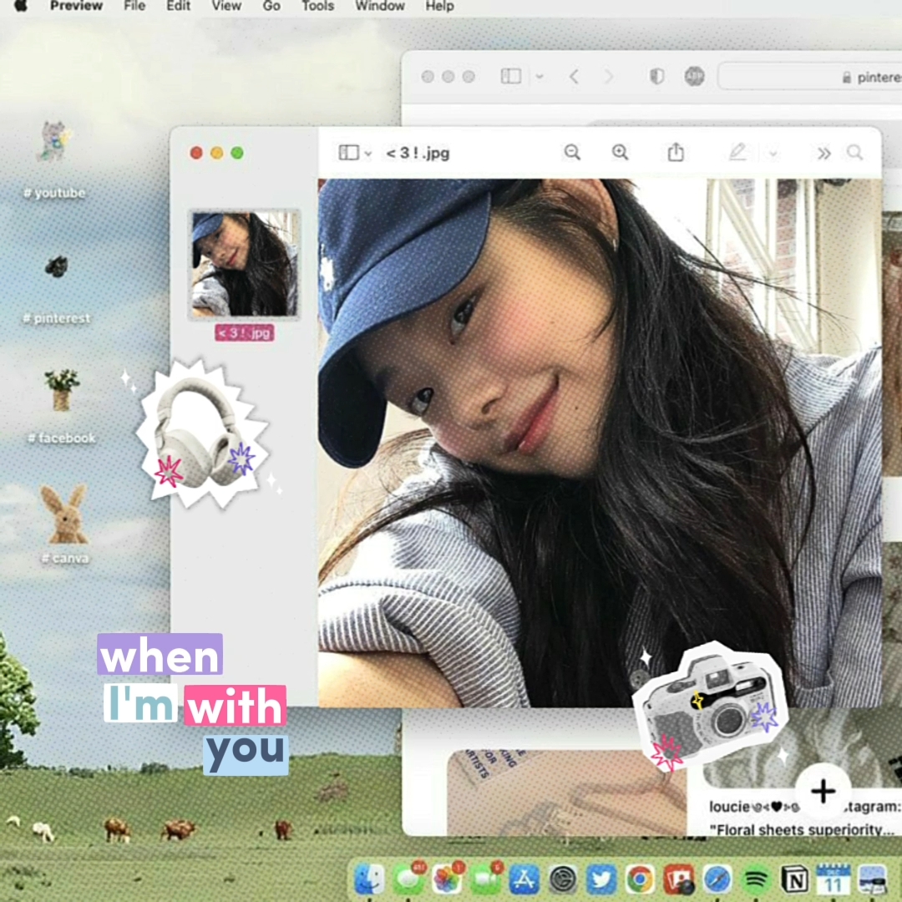Open Spotify from the Dock
This screenshot has width=902, height=902.
click(755, 879)
